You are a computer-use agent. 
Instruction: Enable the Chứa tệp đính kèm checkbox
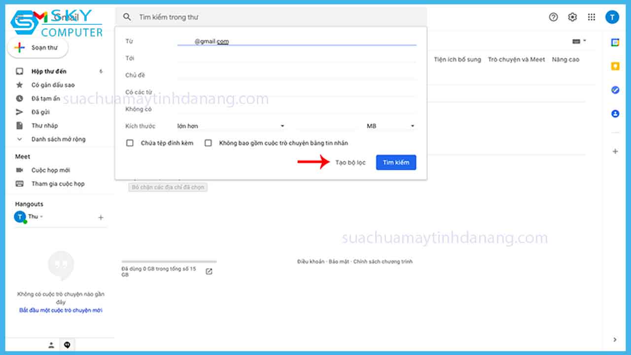pos(130,142)
